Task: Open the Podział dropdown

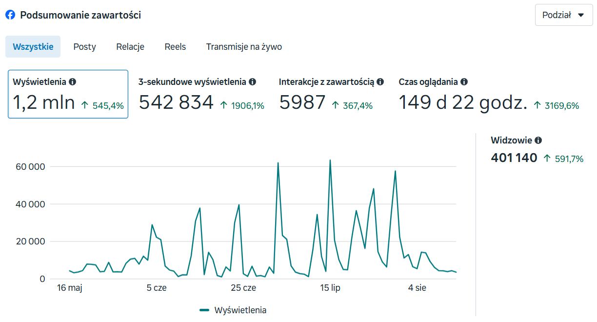Action: pyautogui.click(x=564, y=15)
